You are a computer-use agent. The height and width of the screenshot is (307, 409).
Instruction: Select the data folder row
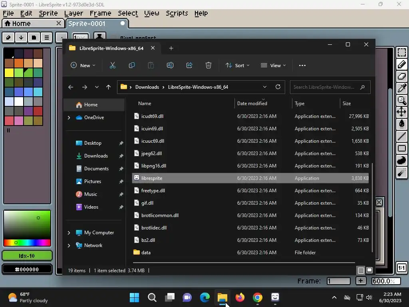250,253
